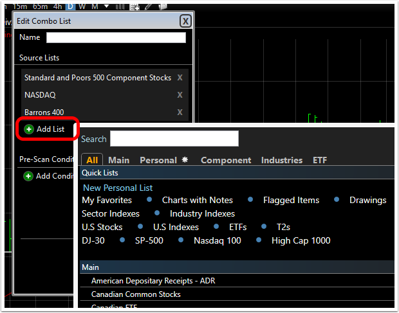Remove NASDAQ from source lists
Screen dimensions: 399x313
180,95
